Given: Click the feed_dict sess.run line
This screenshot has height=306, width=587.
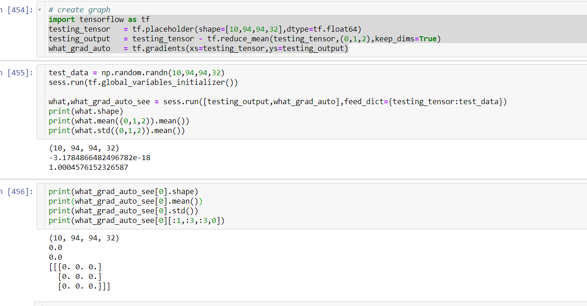Looking at the screenshot, I should pos(275,101).
